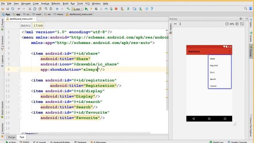Zoom out the preview with minus

tap(227, 24)
